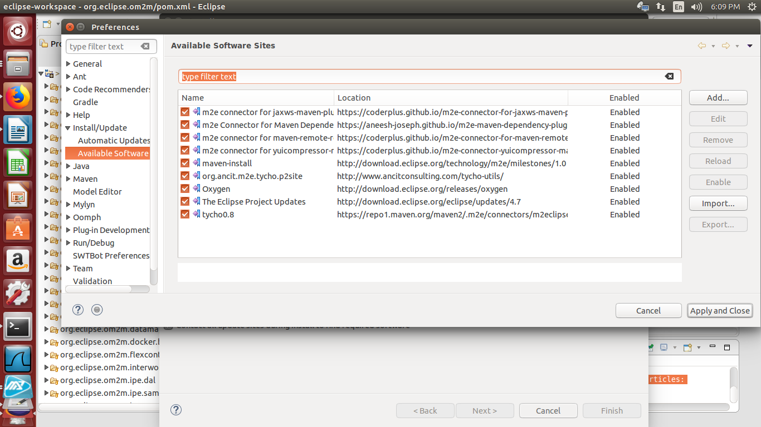Image resolution: width=761 pixels, height=427 pixels.
Task: Select Validation preference page
Action: [x=92, y=281]
